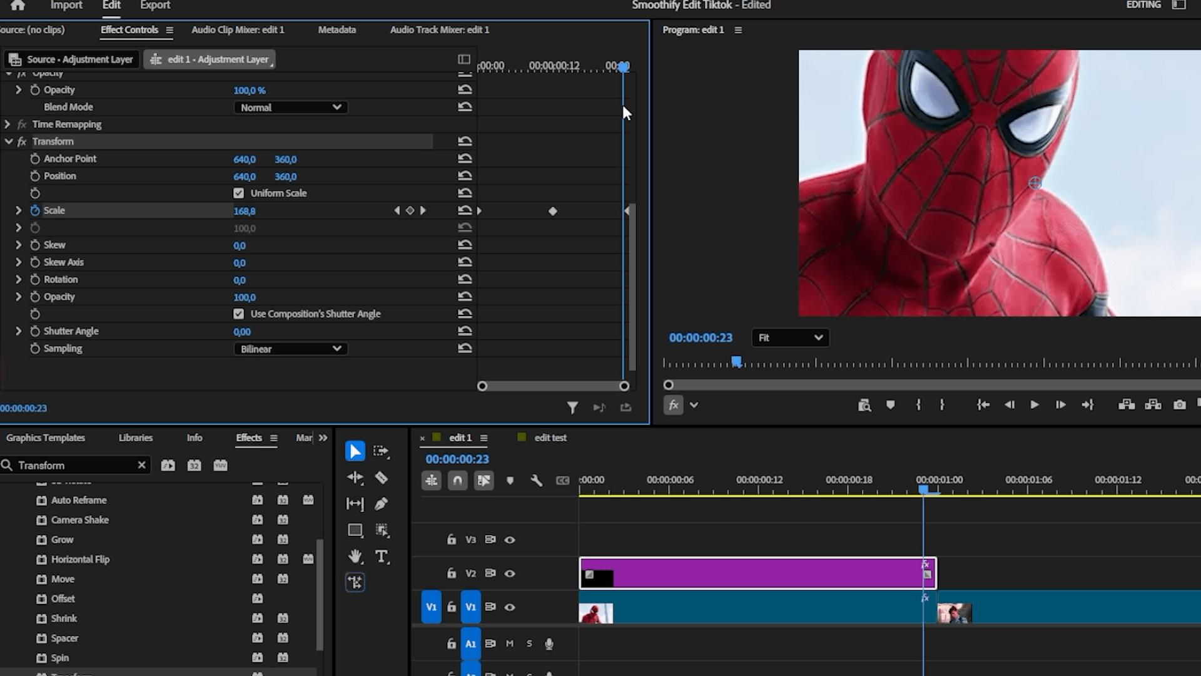Click the A1 voice-over record microphone
The image size is (1201, 676).
(549, 643)
